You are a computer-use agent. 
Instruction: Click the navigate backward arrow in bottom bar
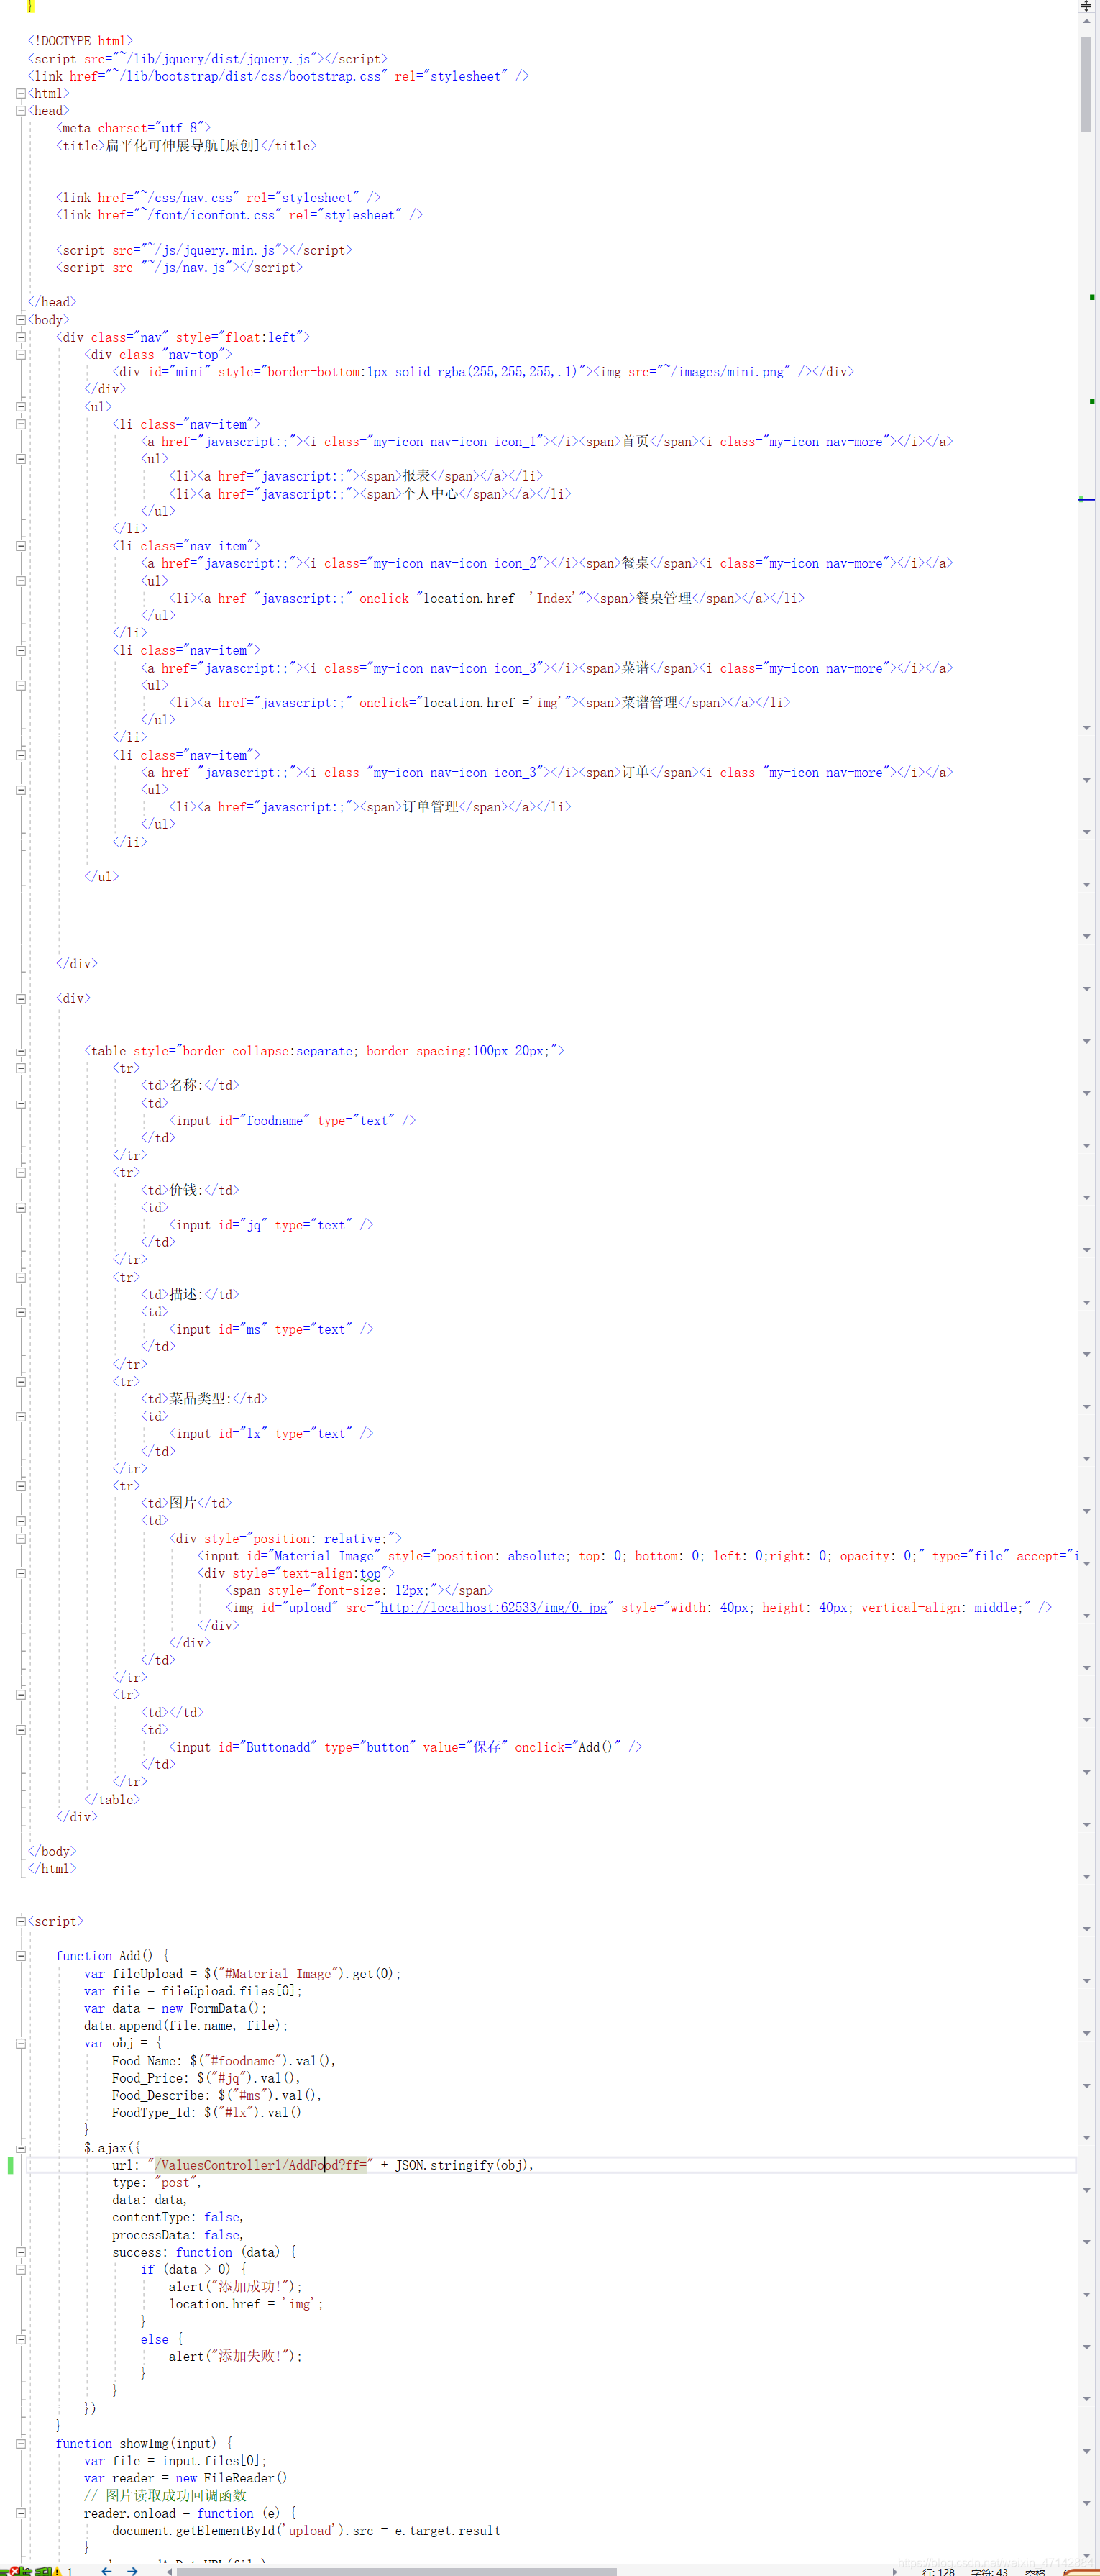(106, 2570)
